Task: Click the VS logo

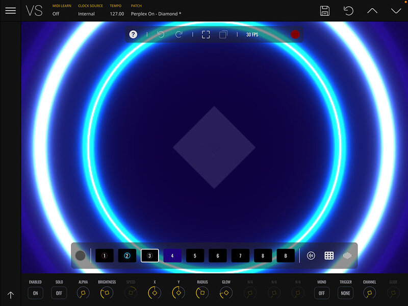Action: tap(34, 11)
